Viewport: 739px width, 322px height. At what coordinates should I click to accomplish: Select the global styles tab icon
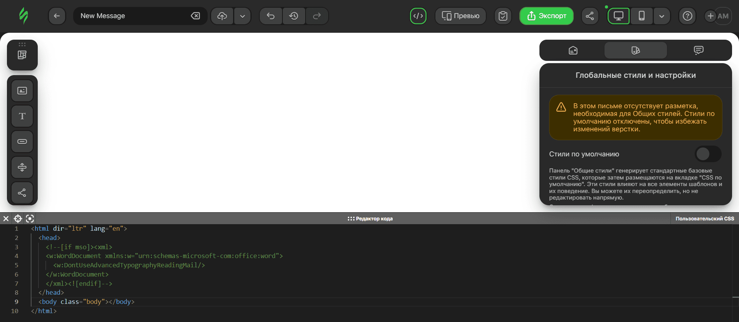(x=635, y=50)
